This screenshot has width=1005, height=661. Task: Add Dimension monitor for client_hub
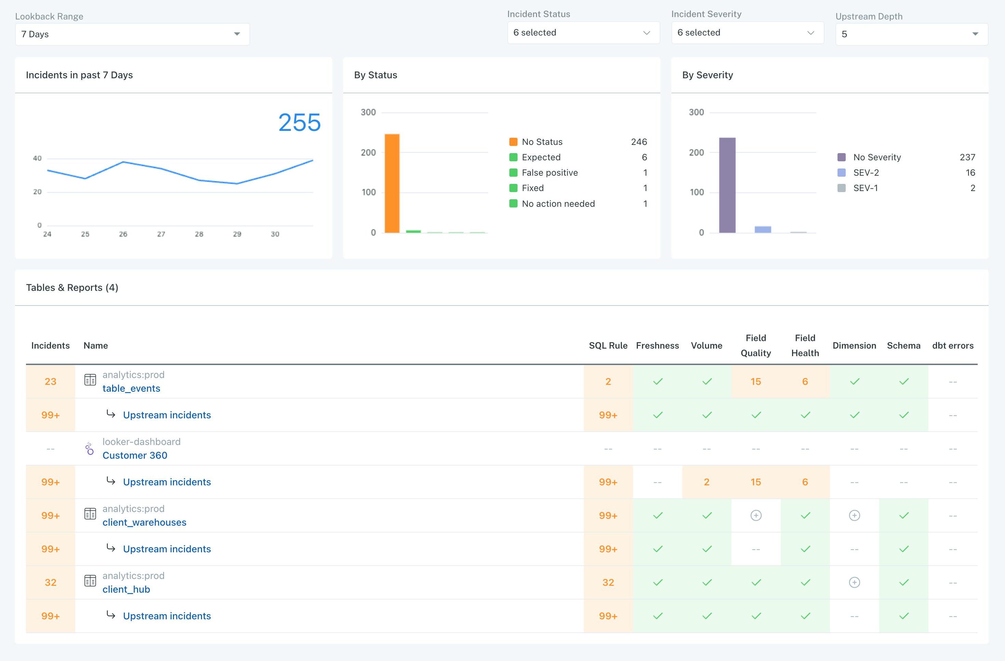(854, 582)
